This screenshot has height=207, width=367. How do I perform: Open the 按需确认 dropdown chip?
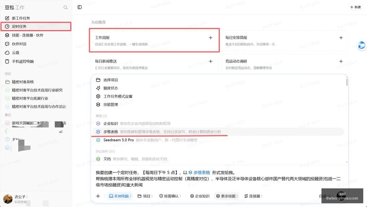(x=170, y=196)
